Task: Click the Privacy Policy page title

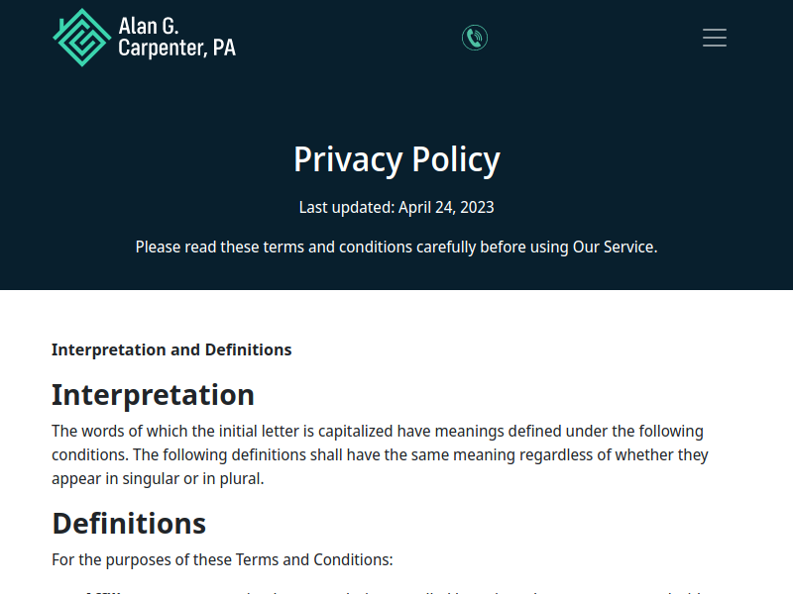Action: 396,158
